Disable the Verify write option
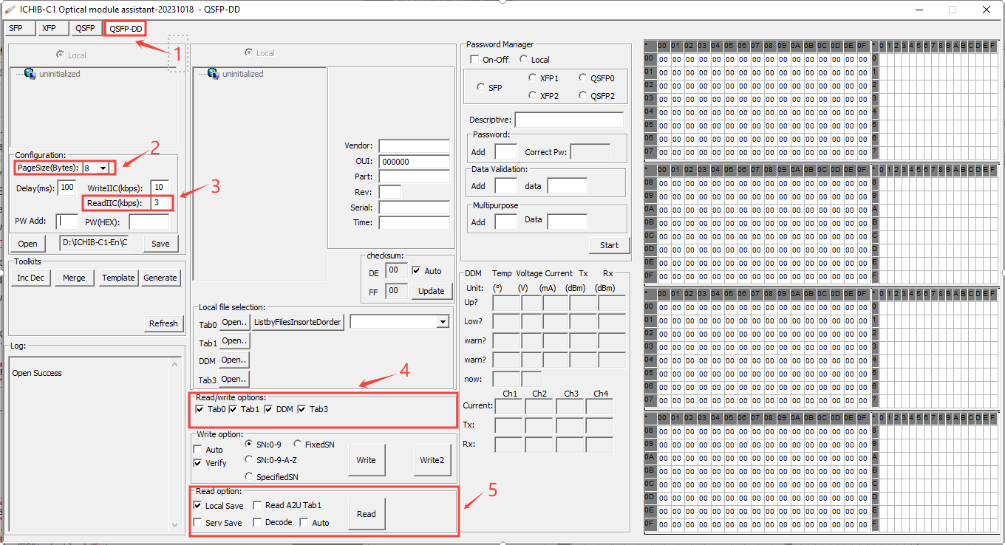1005x545 pixels. (x=199, y=463)
